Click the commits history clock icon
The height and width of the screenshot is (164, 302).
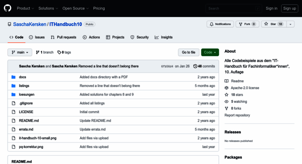coord(195,66)
